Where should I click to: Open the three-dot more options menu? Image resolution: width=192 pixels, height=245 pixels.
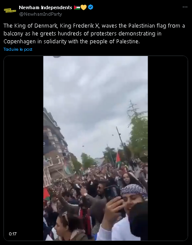click(185, 7)
